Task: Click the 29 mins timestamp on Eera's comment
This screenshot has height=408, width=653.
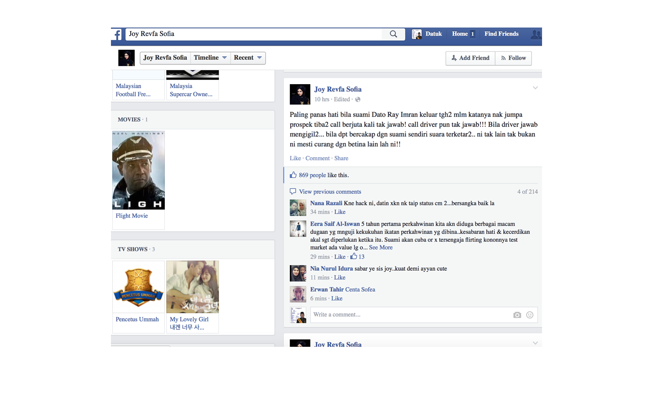Action: pyautogui.click(x=320, y=257)
